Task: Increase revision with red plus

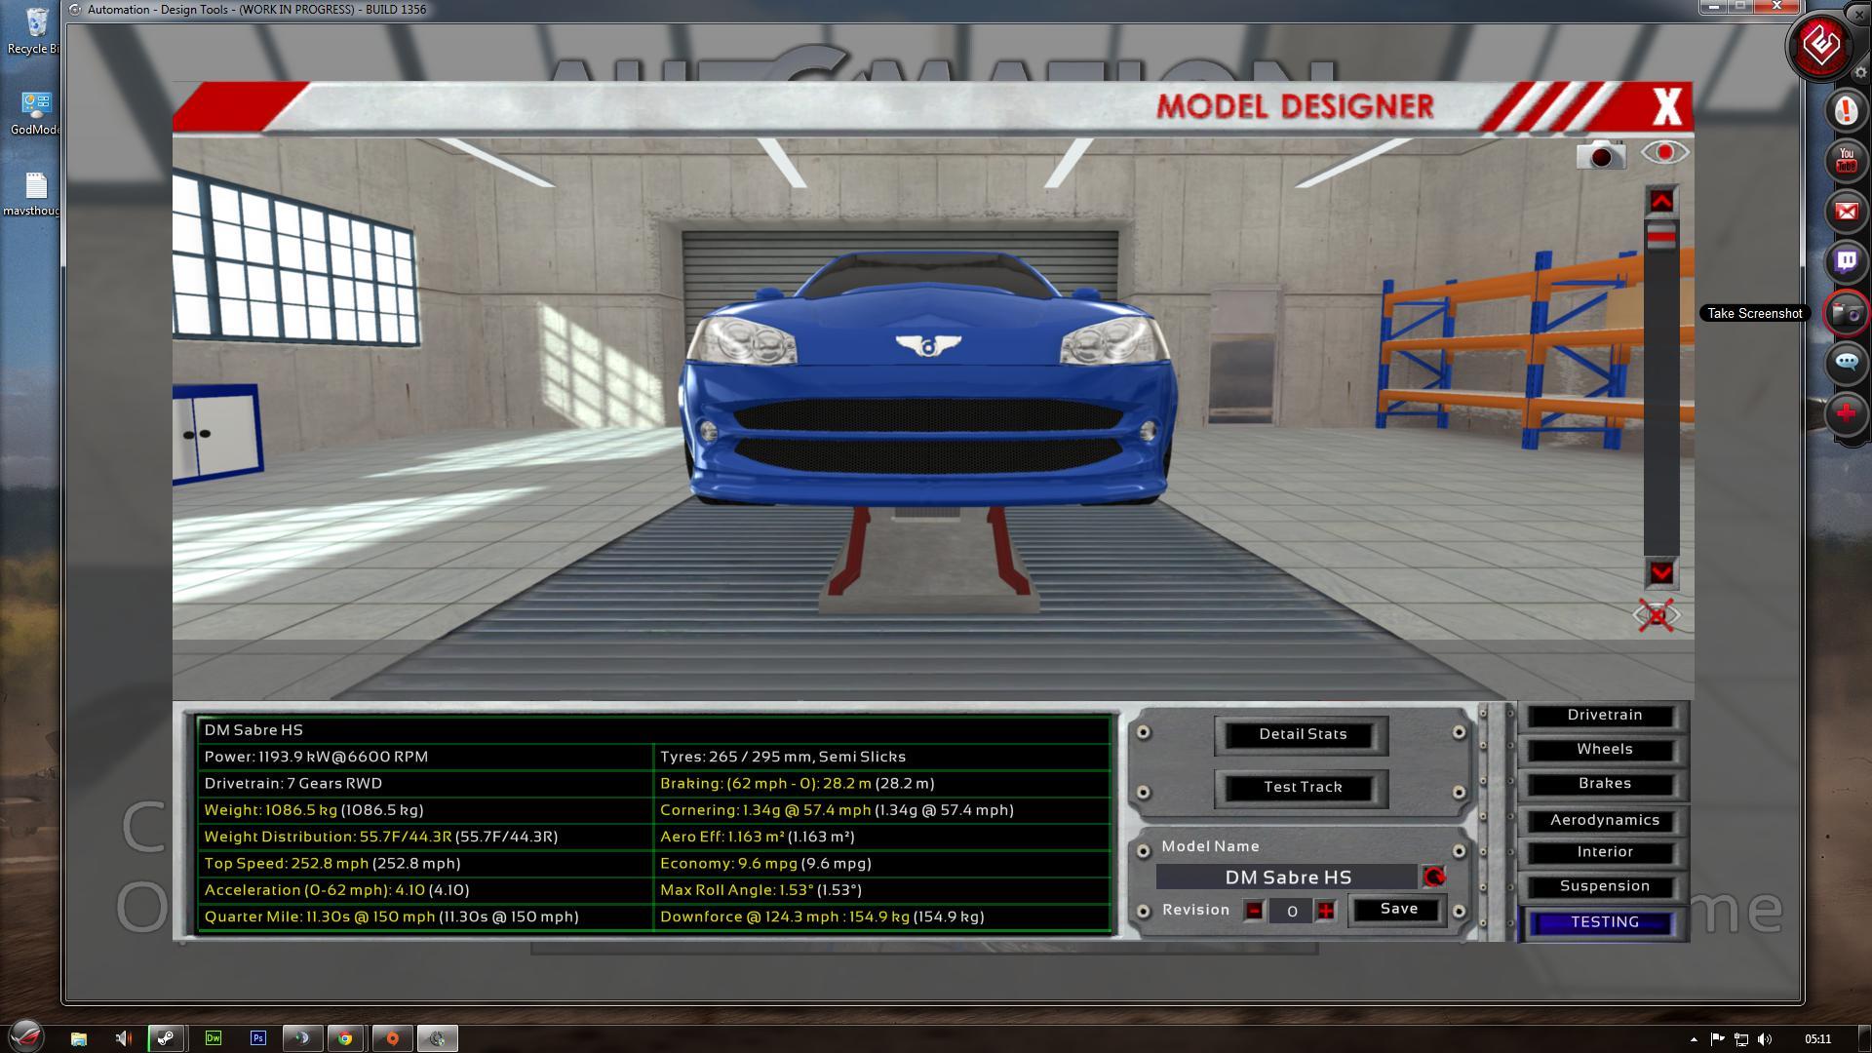Action: tap(1325, 911)
